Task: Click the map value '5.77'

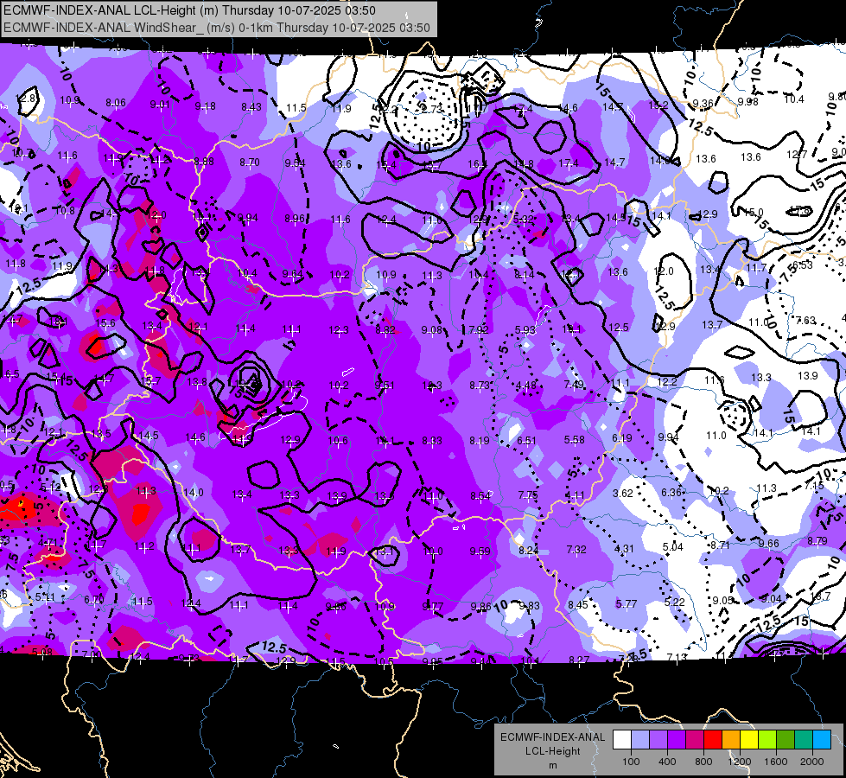Action: 627,603
